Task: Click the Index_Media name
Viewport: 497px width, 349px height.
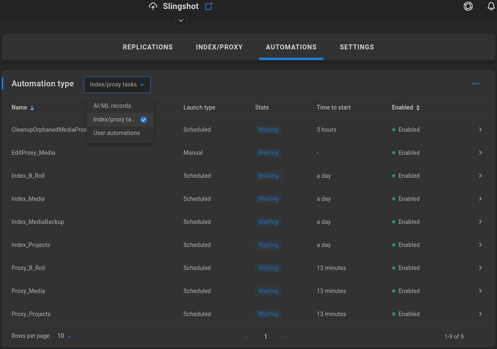Action: [28, 199]
